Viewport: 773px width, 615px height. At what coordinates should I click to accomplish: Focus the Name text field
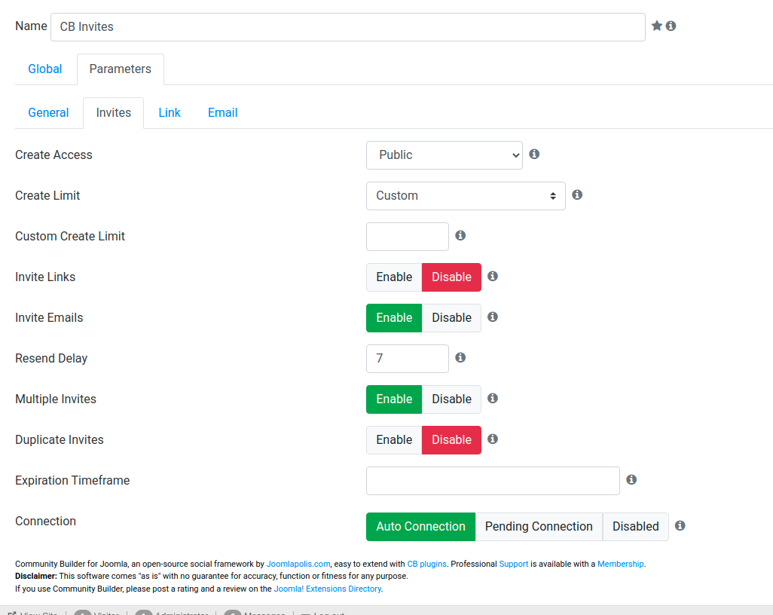coord(348,27)
